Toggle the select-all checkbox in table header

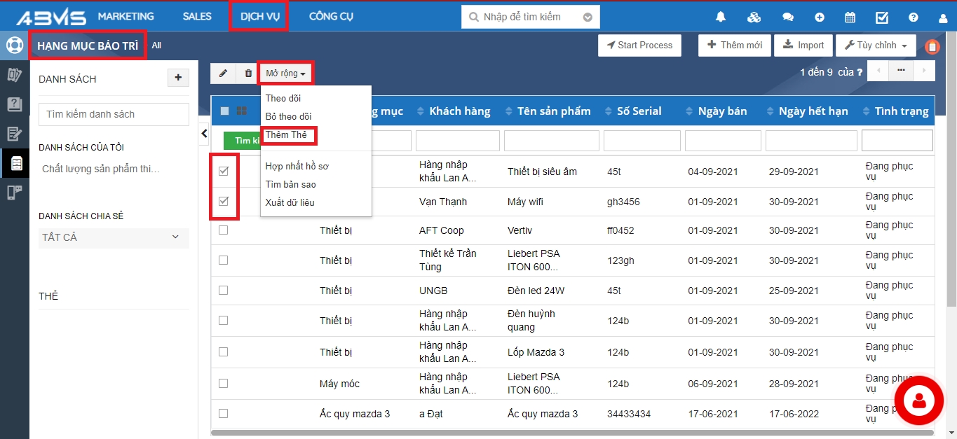pyautogui.click(x=224, y=111)
